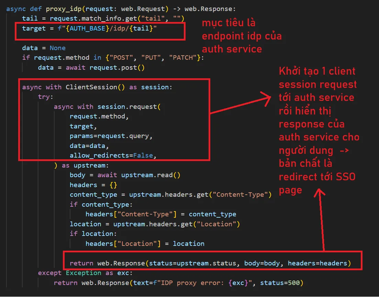379x297 pixels.
Task: Click the AUTH_BASE variable in target string
Action: [88, 29]
